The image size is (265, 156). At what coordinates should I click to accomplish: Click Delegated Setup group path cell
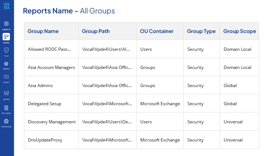(107, 104)
